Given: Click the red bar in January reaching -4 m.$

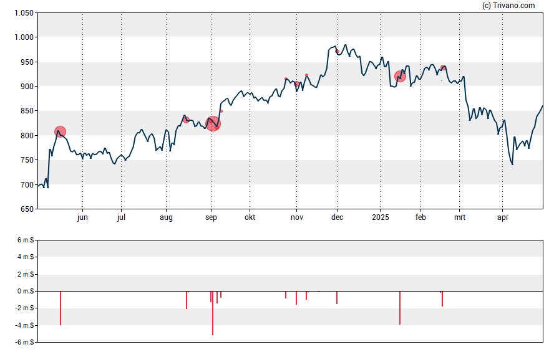Looking at the screenshot, I should click(400, 308).
